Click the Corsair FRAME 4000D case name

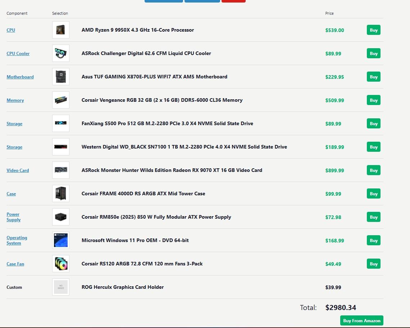[143, 193]
